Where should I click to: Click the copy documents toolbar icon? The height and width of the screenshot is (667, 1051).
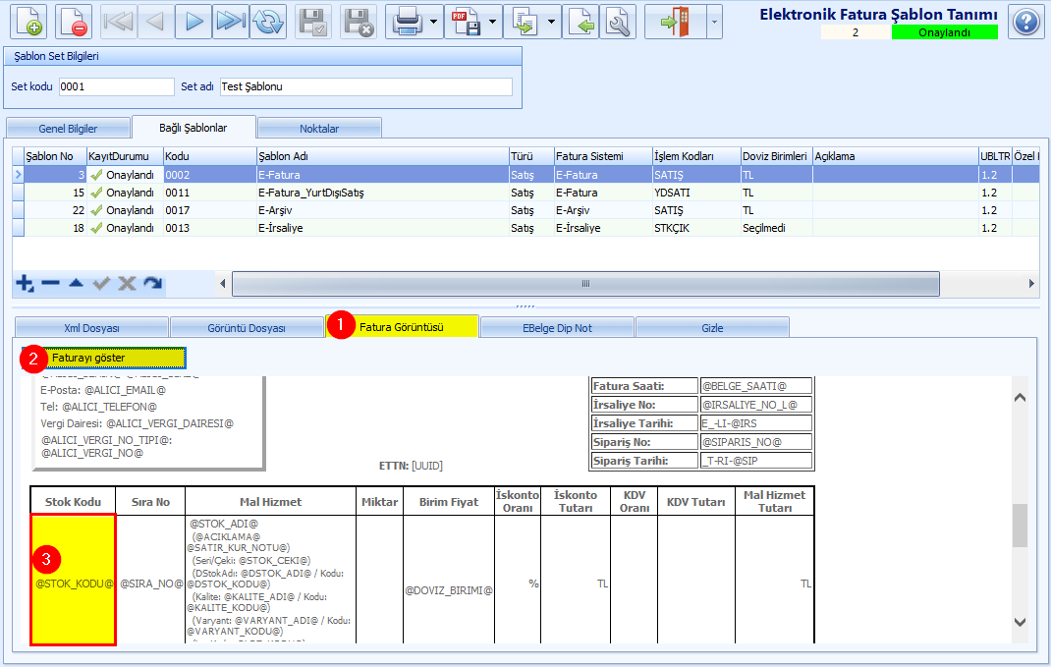(525, 22)
